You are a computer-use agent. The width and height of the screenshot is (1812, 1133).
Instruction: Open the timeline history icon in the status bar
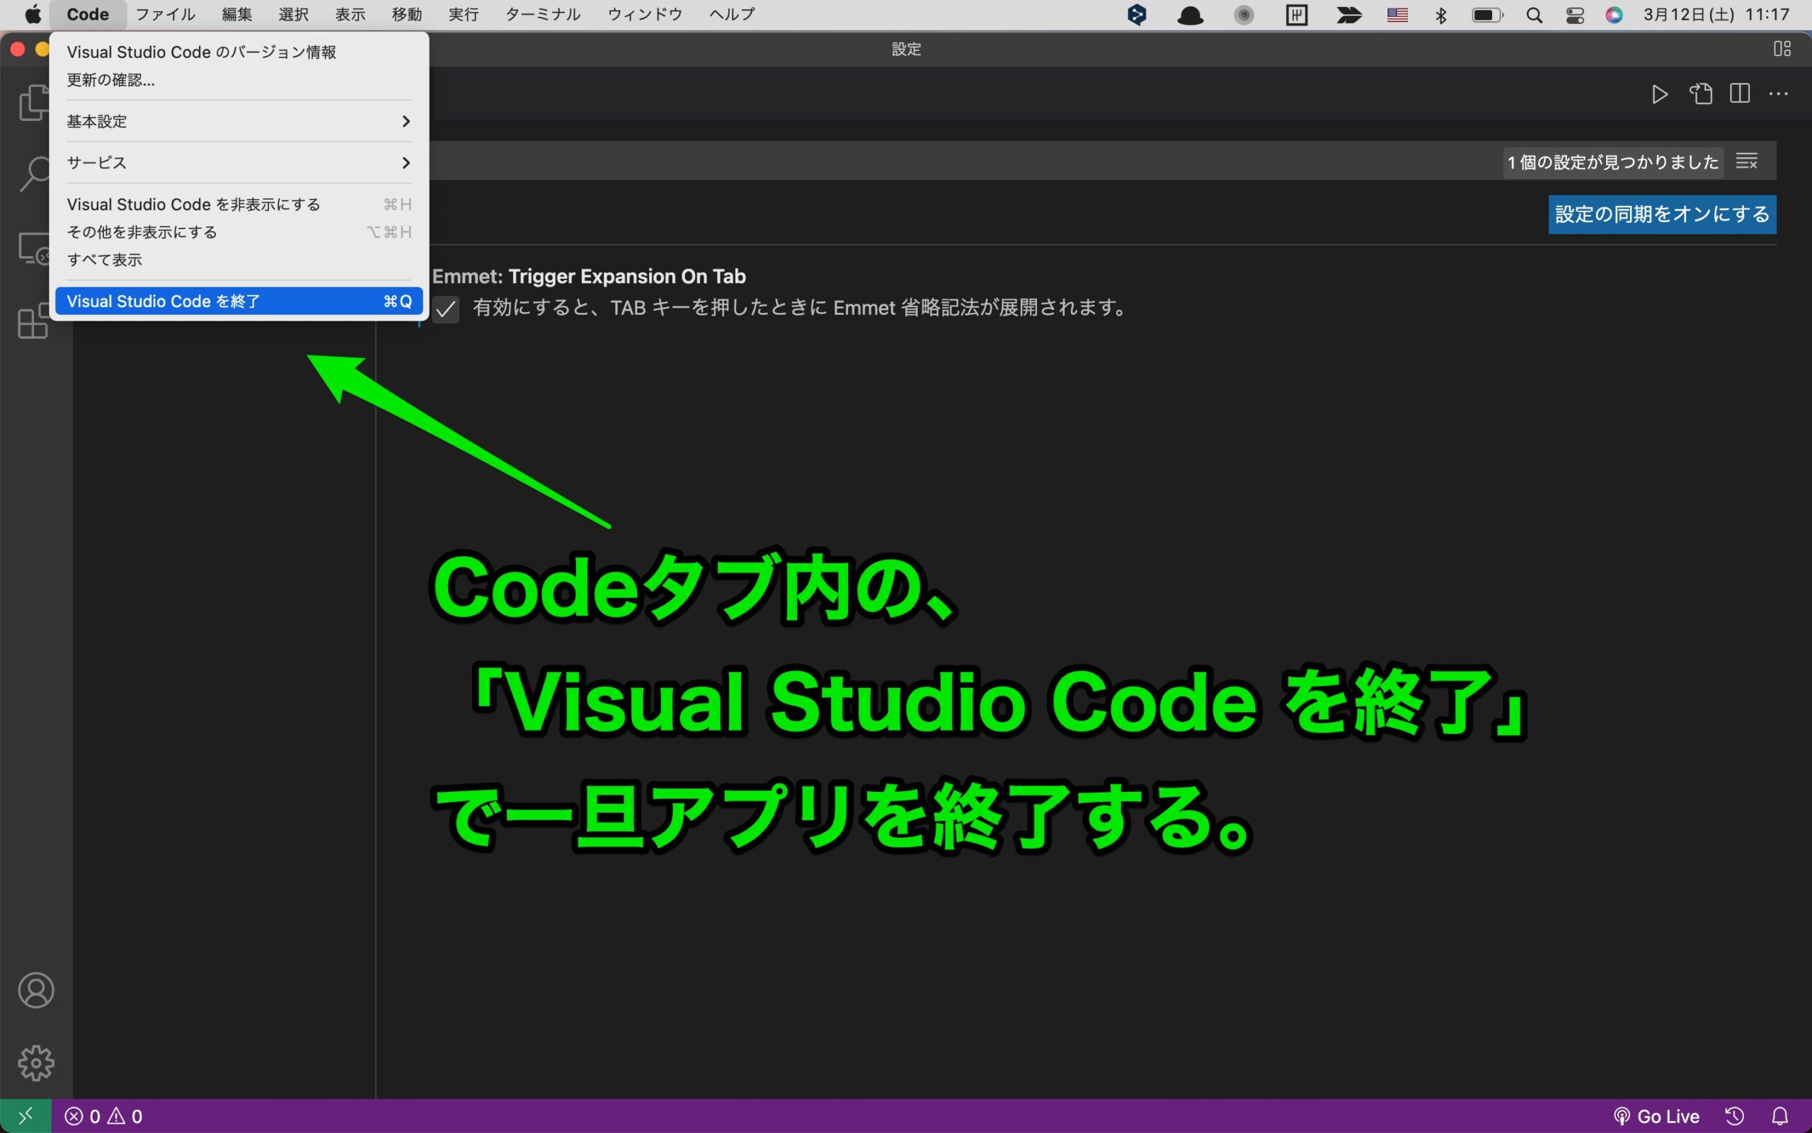(x=1734, y=1117)
